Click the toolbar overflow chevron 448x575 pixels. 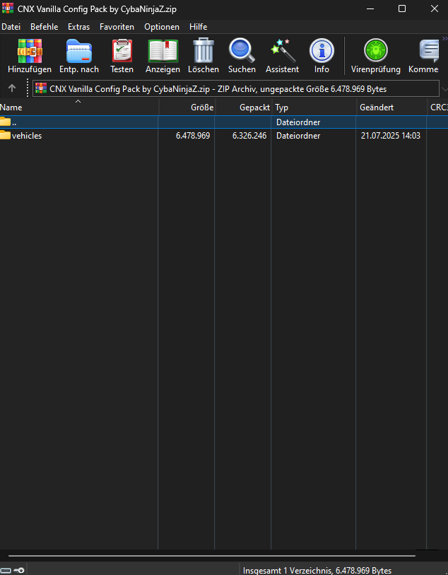tap(444, 38)
